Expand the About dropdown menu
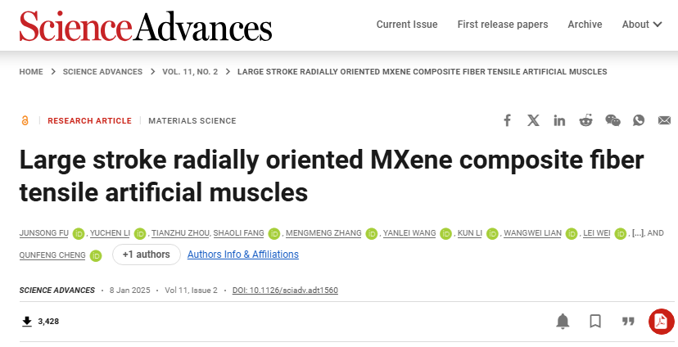 642,25
